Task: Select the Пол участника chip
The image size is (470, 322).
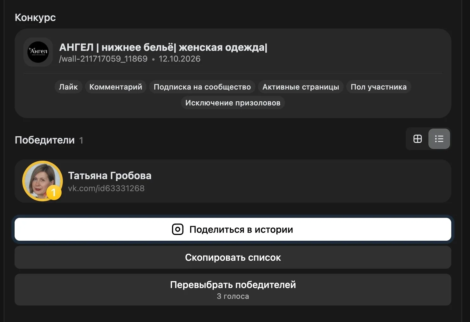Action: (379, 87)
